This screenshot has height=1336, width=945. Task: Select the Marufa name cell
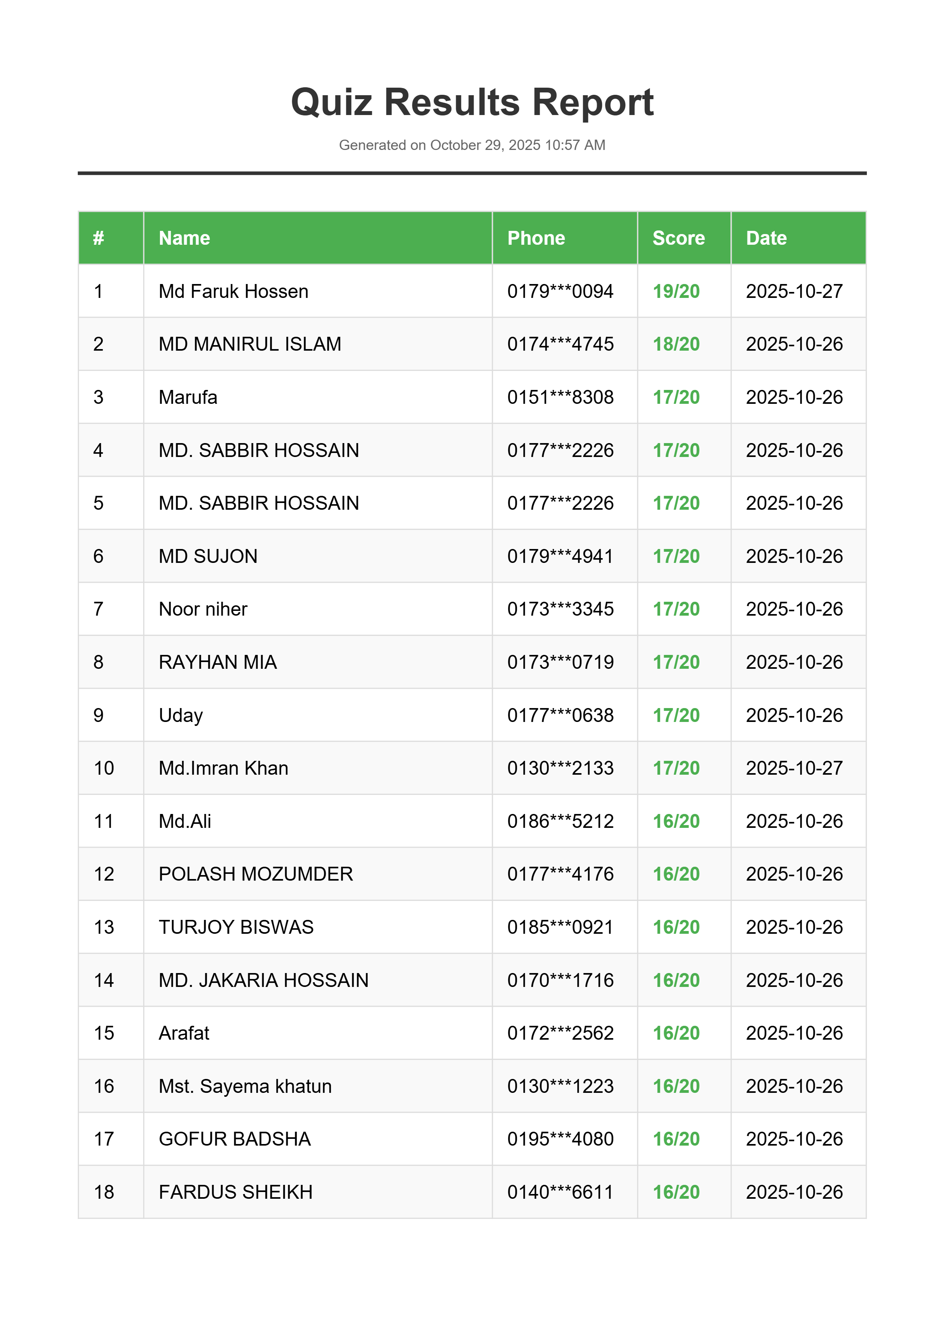tap(188, 397)
